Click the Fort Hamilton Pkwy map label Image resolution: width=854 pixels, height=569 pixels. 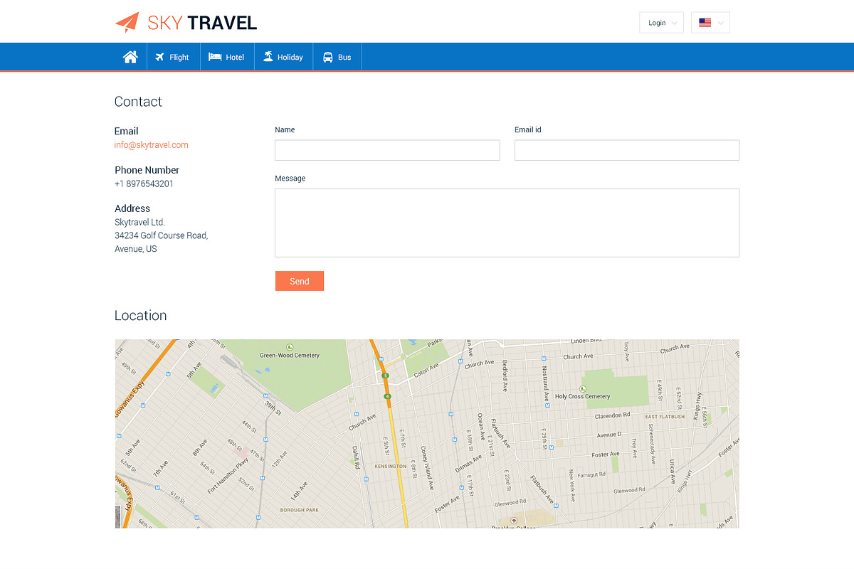tap(228, 476)
